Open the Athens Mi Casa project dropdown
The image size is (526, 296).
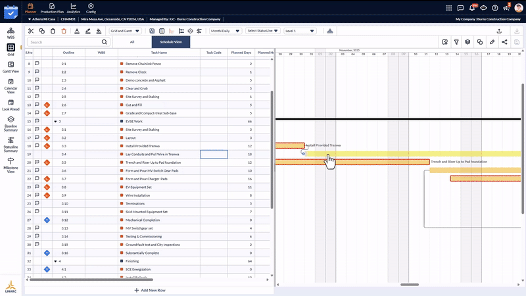[x=41, y=19]
